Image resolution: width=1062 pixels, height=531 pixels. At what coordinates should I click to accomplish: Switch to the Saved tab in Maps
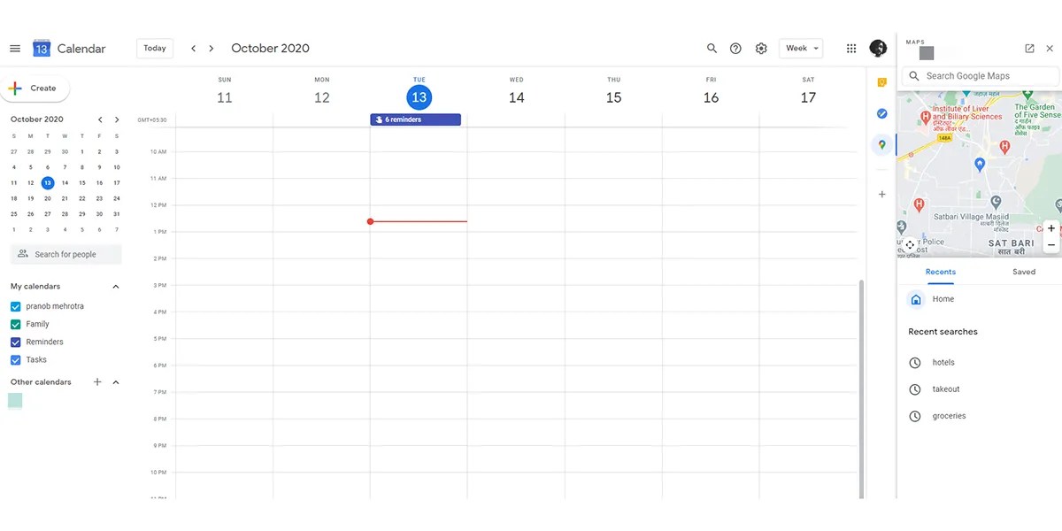pyautogui.click(x=1023, y=272)
